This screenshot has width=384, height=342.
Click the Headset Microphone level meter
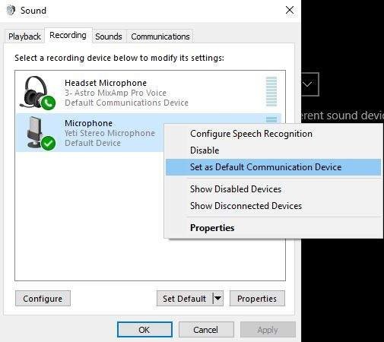pos(271,92)
